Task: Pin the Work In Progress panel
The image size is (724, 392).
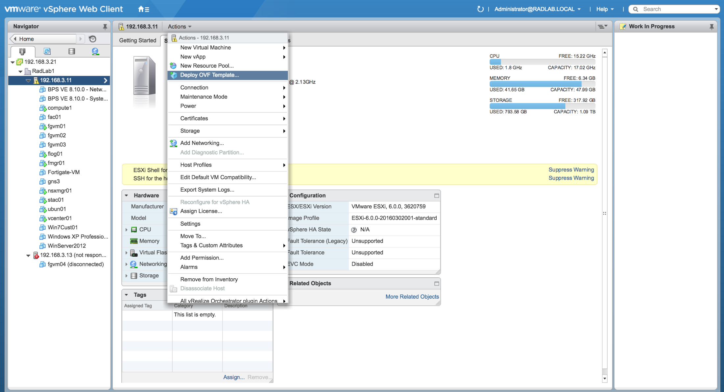Action: point(712,27)
